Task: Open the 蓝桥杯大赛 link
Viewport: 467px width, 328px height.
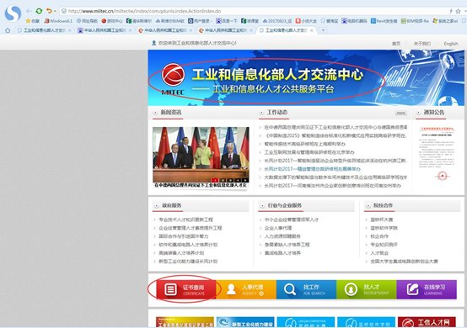Action: tap(382, 220)
